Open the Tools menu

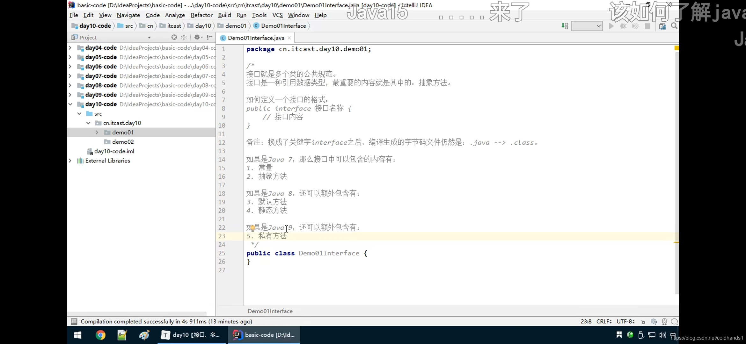[259, 15]
